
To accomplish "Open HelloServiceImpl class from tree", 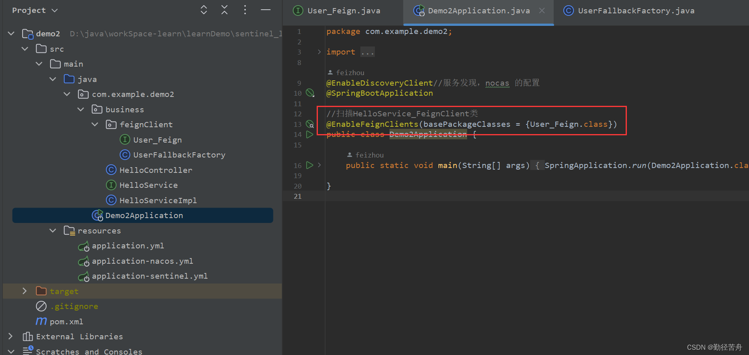I will pos(158,200).
